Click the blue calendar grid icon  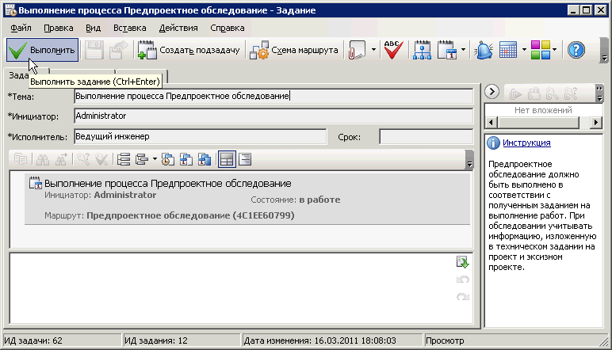(x=508, y=50)
